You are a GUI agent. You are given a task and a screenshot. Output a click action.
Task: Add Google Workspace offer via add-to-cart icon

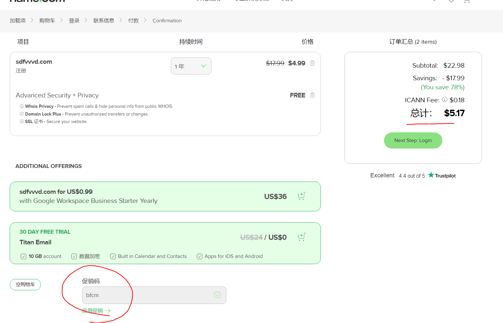(301, 196)
